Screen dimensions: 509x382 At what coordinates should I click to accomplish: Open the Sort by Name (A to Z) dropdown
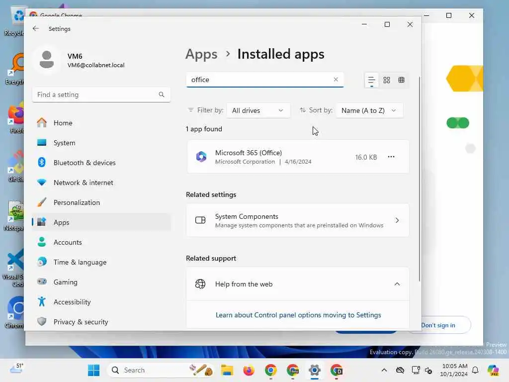pos(369,110)
